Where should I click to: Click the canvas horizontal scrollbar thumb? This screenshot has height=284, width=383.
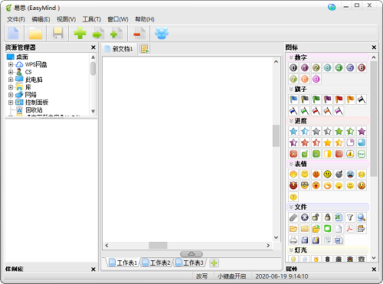tap(158, 245)
